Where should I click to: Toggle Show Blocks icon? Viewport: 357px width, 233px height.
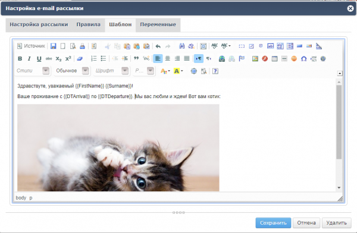(203, 71)
